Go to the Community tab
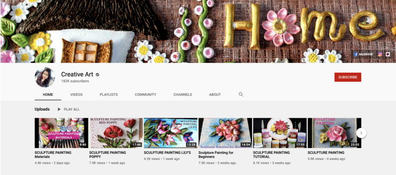This screenshot has width=396, height=175. point(145,95)
